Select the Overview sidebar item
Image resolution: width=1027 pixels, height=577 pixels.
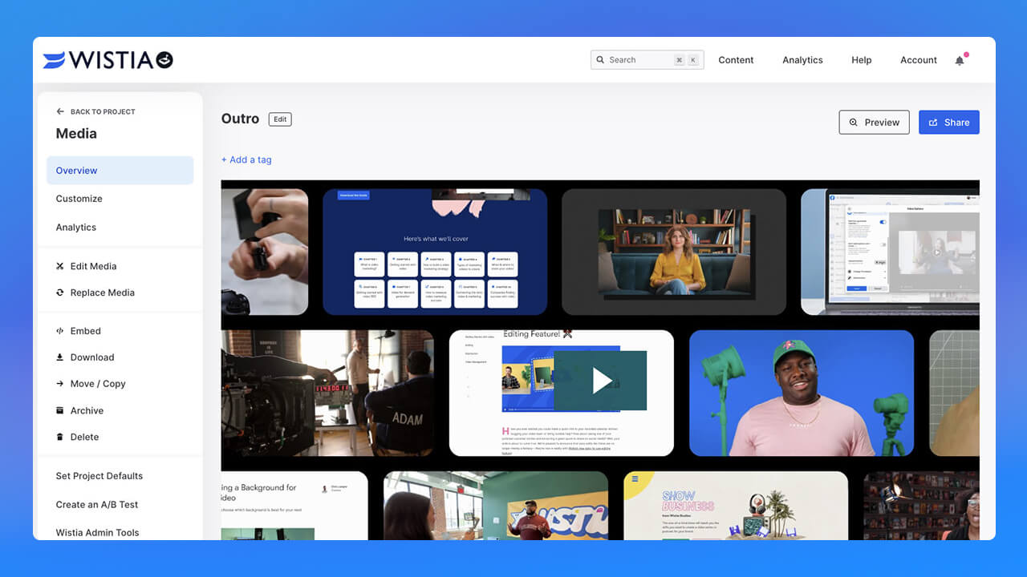click(x=120, y=171)
